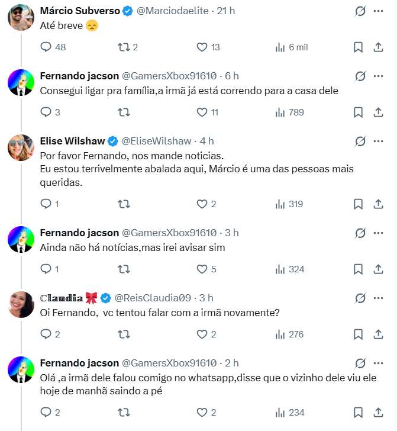Repost Elise Wilshaw's reply
This screenshot has width=397, height=431.
point(124,204)
